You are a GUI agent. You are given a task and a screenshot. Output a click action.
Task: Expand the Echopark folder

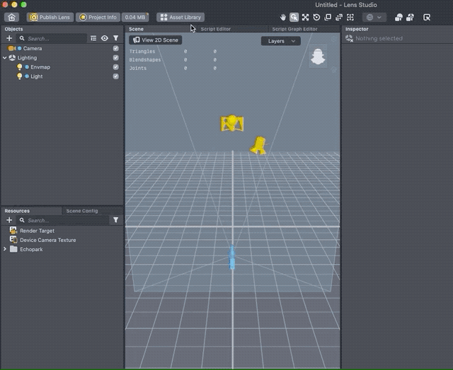click(x=6, y=249)
